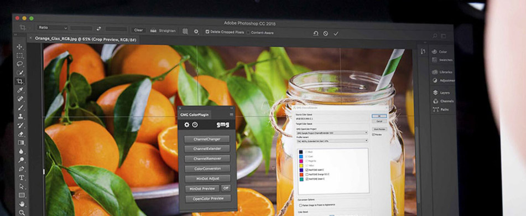Select the Hand tool
526x216 pixels.
(22, 204)
